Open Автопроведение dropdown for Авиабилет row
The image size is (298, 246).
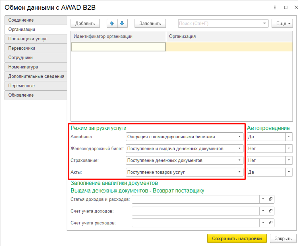coord(289,137)
